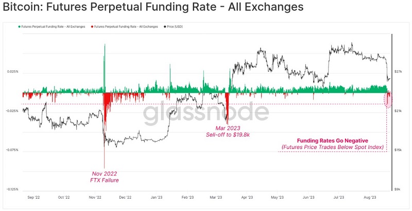Click the $15k price axis label
This screenshot has height=211, width=412.
point(399,150)
